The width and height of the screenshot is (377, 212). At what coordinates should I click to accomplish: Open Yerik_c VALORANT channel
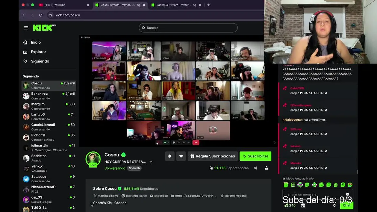pos(49,168)
